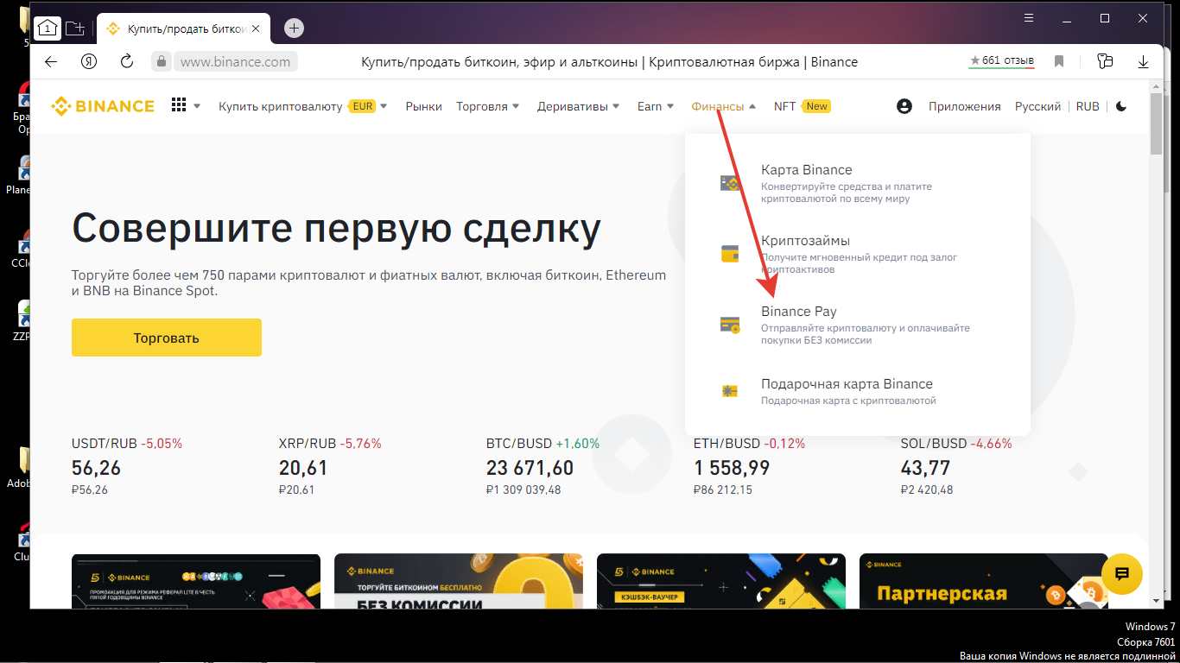Open the yellow chat support button

tap(1122, 573)
